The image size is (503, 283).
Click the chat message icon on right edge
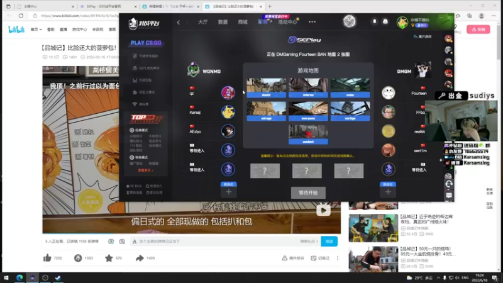[x=449, y=196]
